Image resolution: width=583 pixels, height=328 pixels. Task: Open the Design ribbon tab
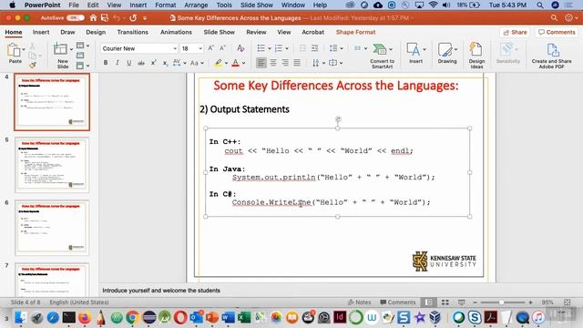96,32
